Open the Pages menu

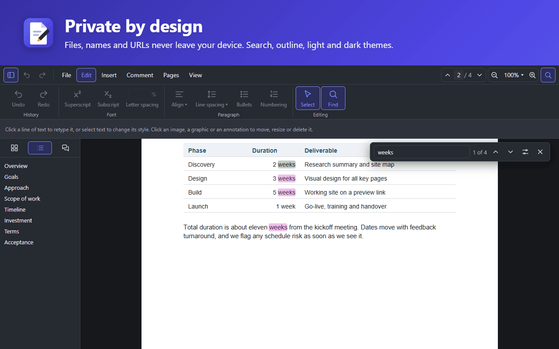pyautogui.click(x=171, y=75)
